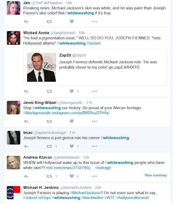Open more options on Jen's tweet

coord(94,21)
